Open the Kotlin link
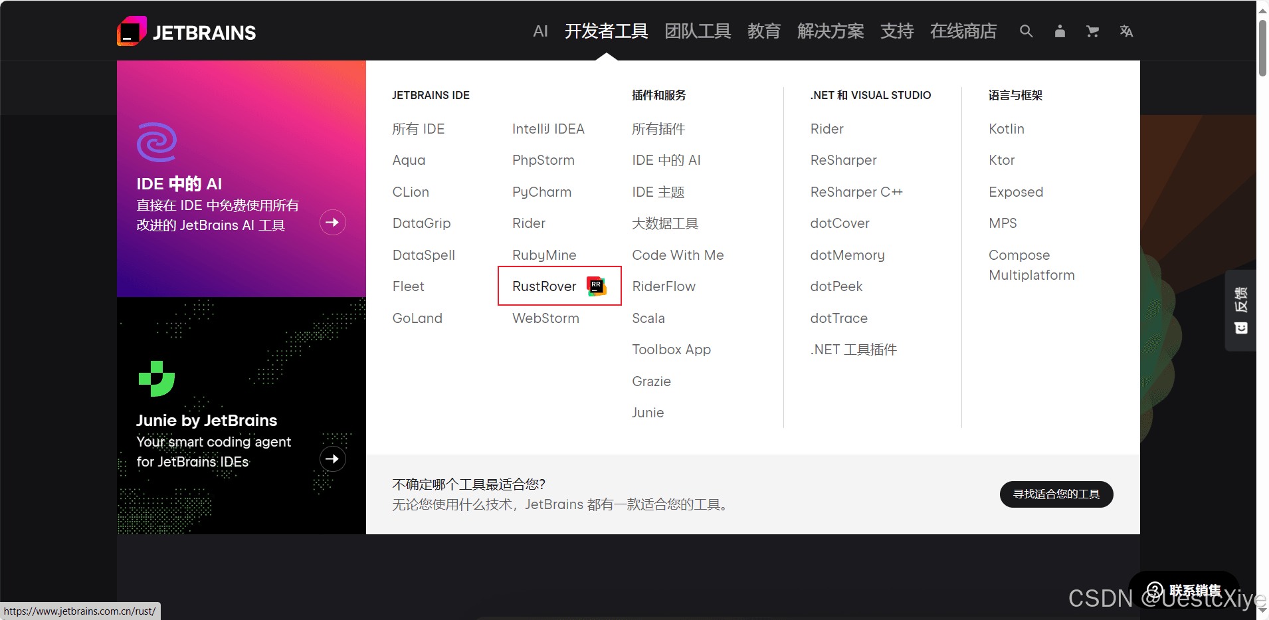1269x620 pixels. [x=1007, y=129]
